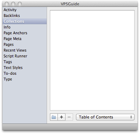140x134 pixels.
Task: Choose Text Styles in the sidebar
Action: [25, 68]
